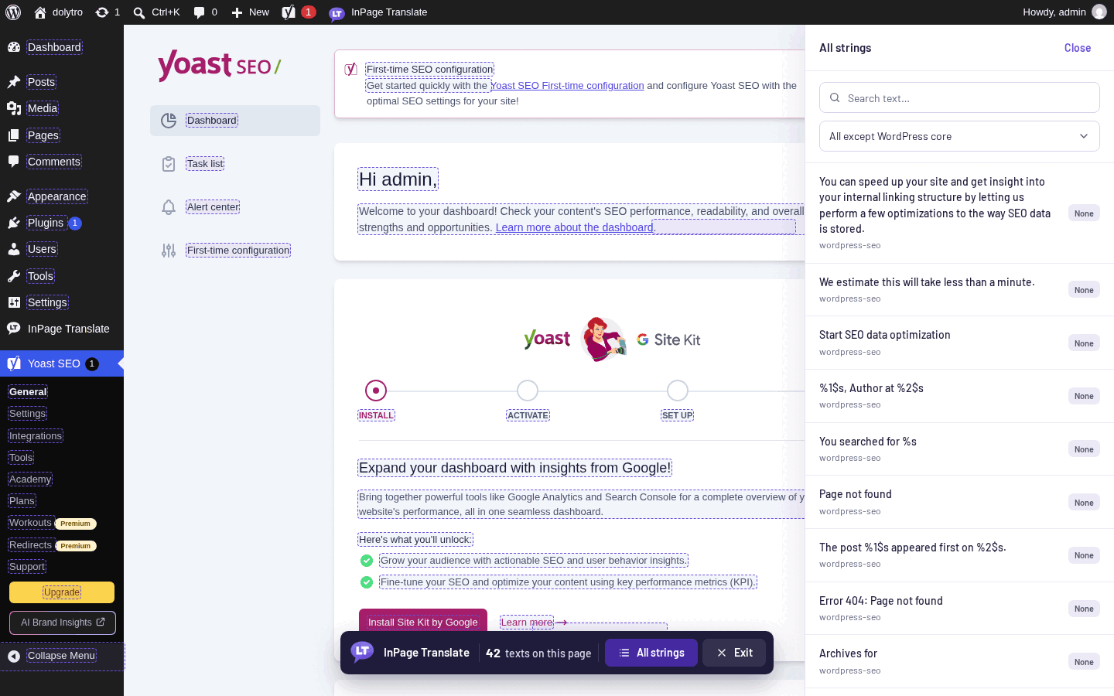Click 'Howdy, admin' account menu
Image resolution: width=1114 pixels, height=696 pixels.
pyautogui.click(x=1064, y=12)
